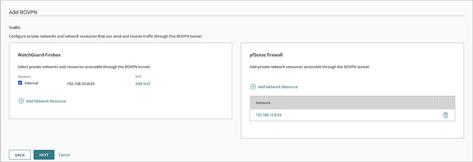Click the Add NAT link
The image size is (473, 162).
tap(143, 84)
